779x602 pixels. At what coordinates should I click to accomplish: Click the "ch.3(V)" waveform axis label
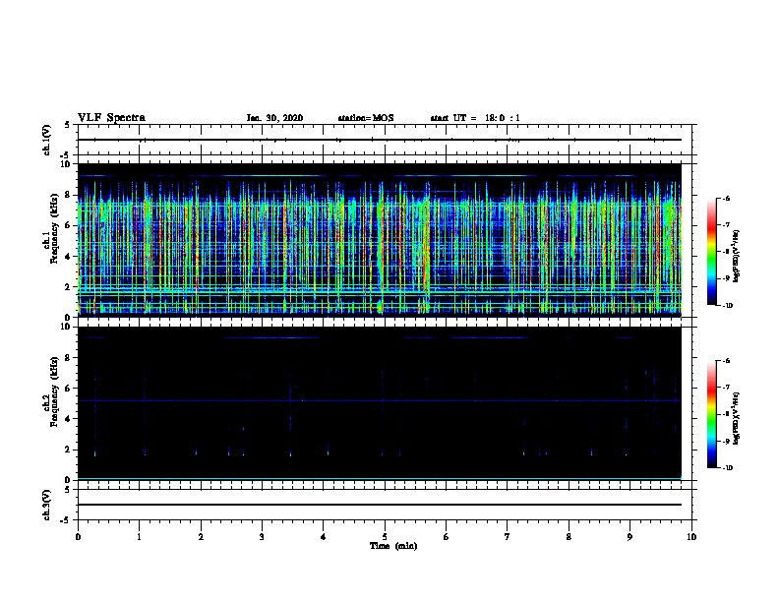[46, 505]
